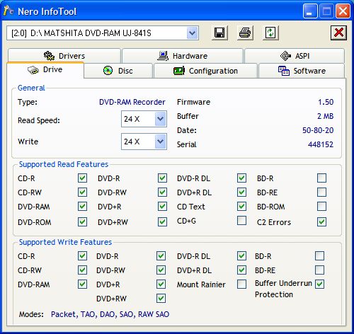354x334 pixels.
Task: Toggle the CD+G read feature checkbox
Action: (x=241, y=221)
